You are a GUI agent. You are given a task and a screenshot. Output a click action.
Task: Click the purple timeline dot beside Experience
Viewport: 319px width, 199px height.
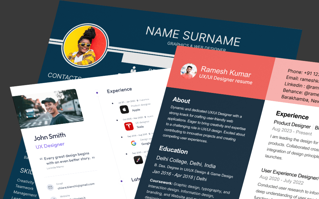pyautogui.click(x=97, y=93)
